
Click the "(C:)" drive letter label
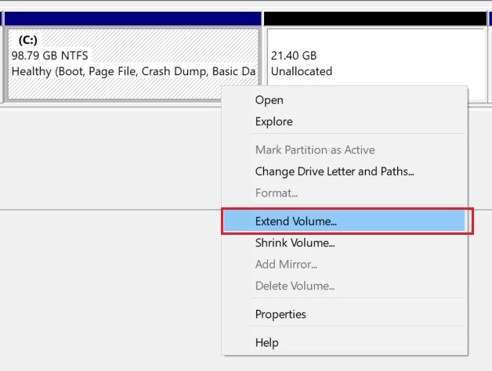[x=28, y=40]
